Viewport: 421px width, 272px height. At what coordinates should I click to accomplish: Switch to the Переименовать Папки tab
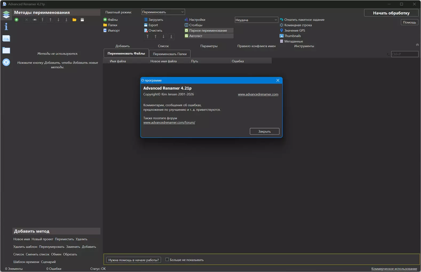click(170, 54)
